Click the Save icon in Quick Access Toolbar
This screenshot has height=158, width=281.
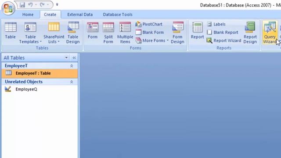[x=22, y=5]
